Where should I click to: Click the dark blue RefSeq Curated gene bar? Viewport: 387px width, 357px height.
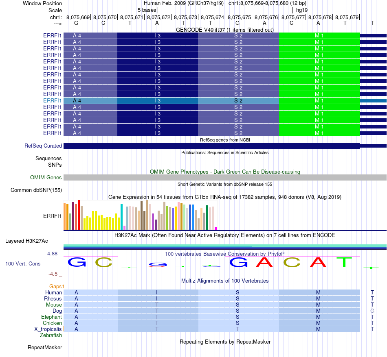[x=211, y=146]
